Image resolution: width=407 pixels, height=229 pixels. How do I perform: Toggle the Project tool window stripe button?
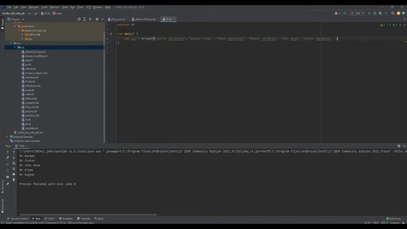(x=3, y=24)
